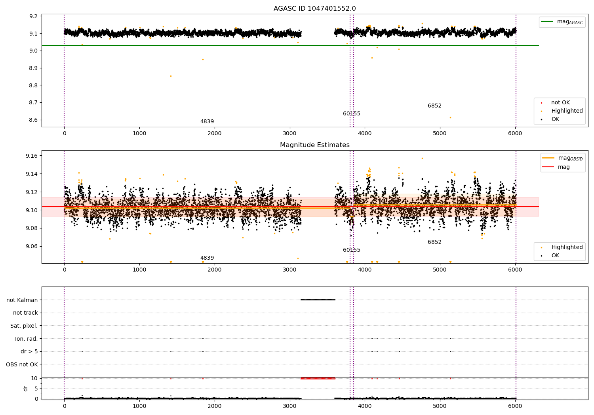Click the 9.06 y-axis tick label

tap(32, 247)
